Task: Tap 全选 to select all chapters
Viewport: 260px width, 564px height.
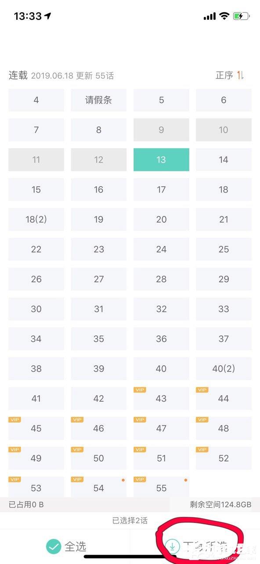Action: click(66, 547)
